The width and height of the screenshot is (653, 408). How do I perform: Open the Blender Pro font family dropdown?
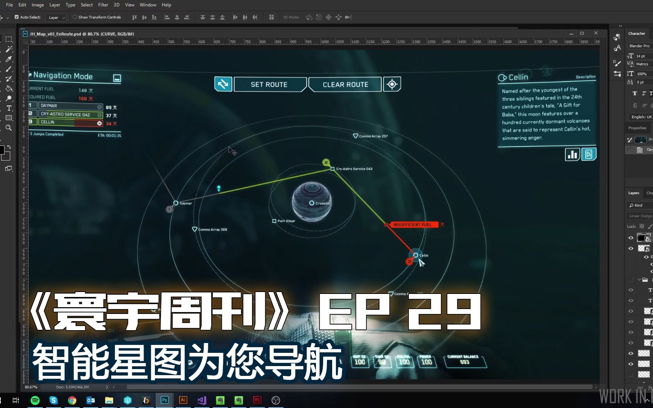click(640, 46)
